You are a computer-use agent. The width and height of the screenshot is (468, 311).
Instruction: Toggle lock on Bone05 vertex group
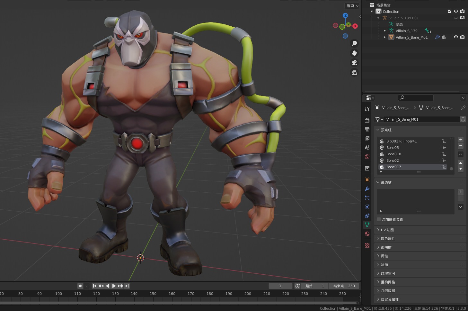(444, 148)
